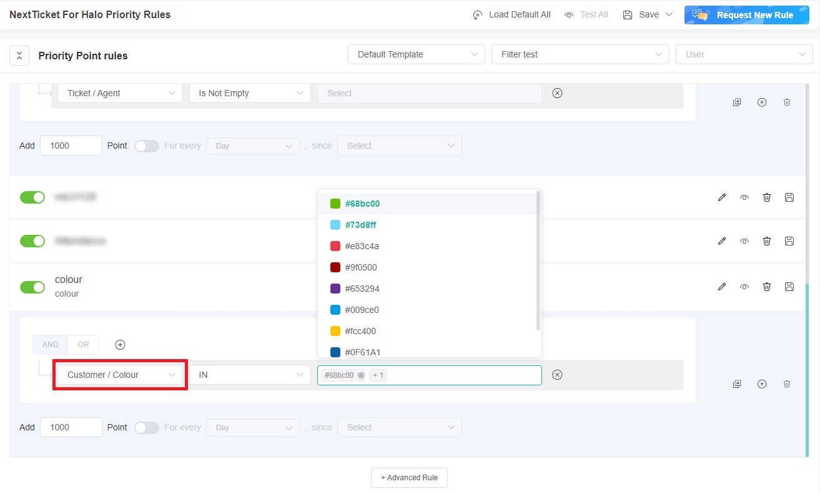Image resolution: width=820 pixels, height=494 pixels.
Task: Remove the Customer / Colour condition row
Action: pyautogui.click(x=558, y=375)
